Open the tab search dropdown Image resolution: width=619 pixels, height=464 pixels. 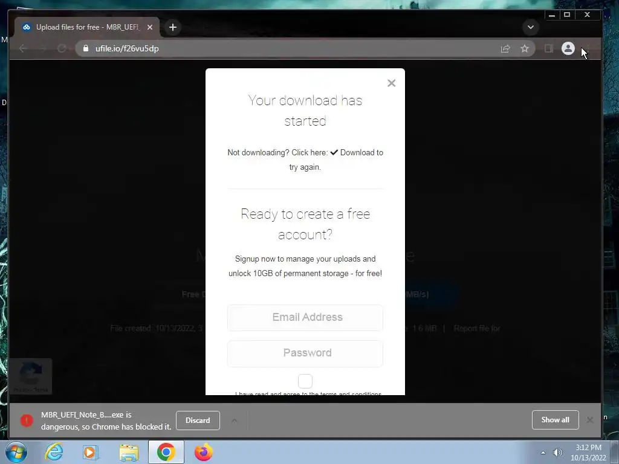tap(531, 27)
